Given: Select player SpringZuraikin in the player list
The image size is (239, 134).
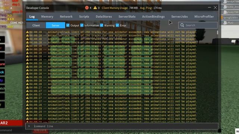Looking at the screenshot, I should coord(230,17).
